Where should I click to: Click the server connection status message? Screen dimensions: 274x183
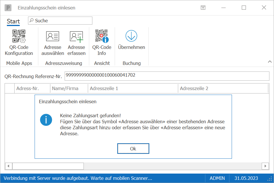click(78, 178)
